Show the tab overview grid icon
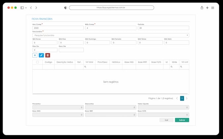Image resolution: width=223 pixels, height=139 pixels. [213, 8]
